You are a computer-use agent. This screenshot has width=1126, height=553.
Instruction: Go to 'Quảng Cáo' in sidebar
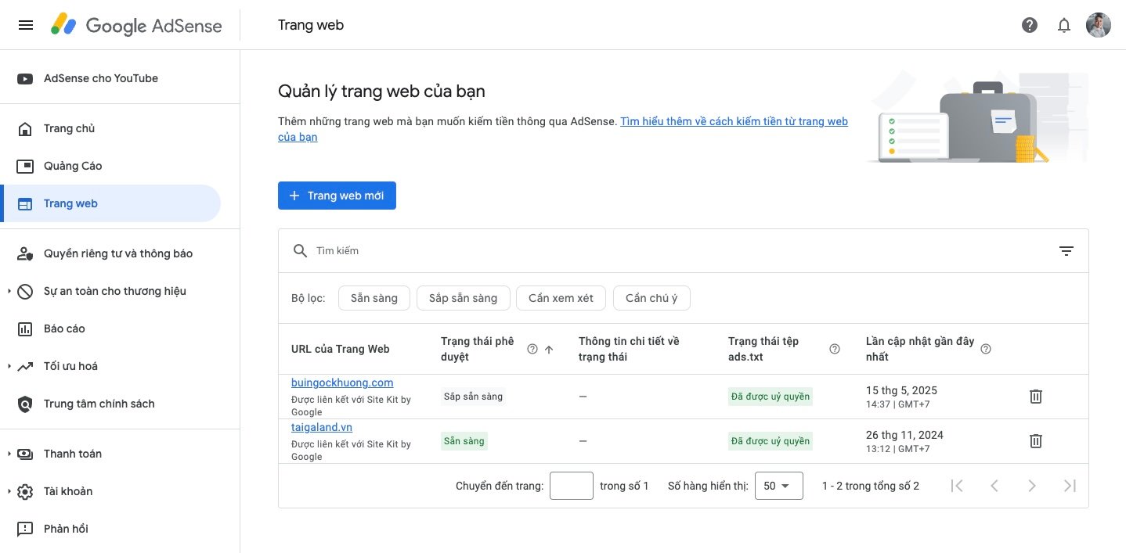73,166
